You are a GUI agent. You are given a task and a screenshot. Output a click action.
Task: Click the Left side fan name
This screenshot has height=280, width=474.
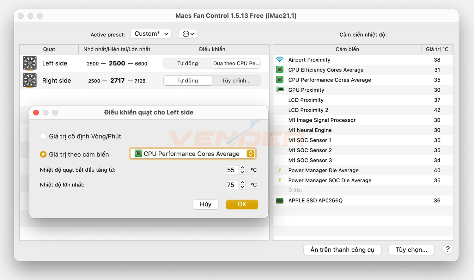coord(55,63)
